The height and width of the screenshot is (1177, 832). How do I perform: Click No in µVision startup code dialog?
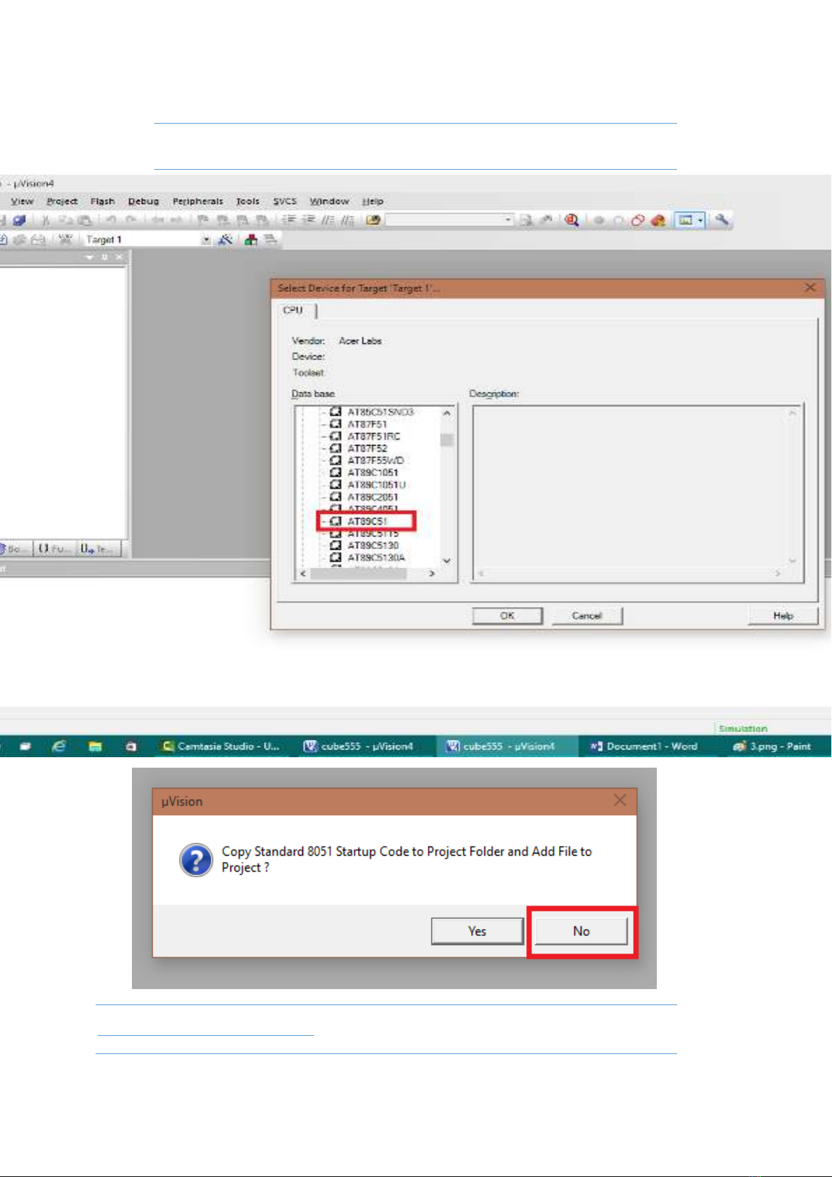click(581, 931)
